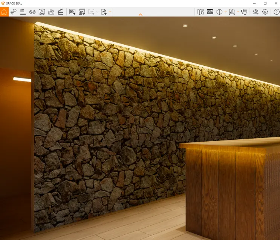Open the view management location-pin icon
The height and width of the screenshot is (240, 280).
click(14, 12)
